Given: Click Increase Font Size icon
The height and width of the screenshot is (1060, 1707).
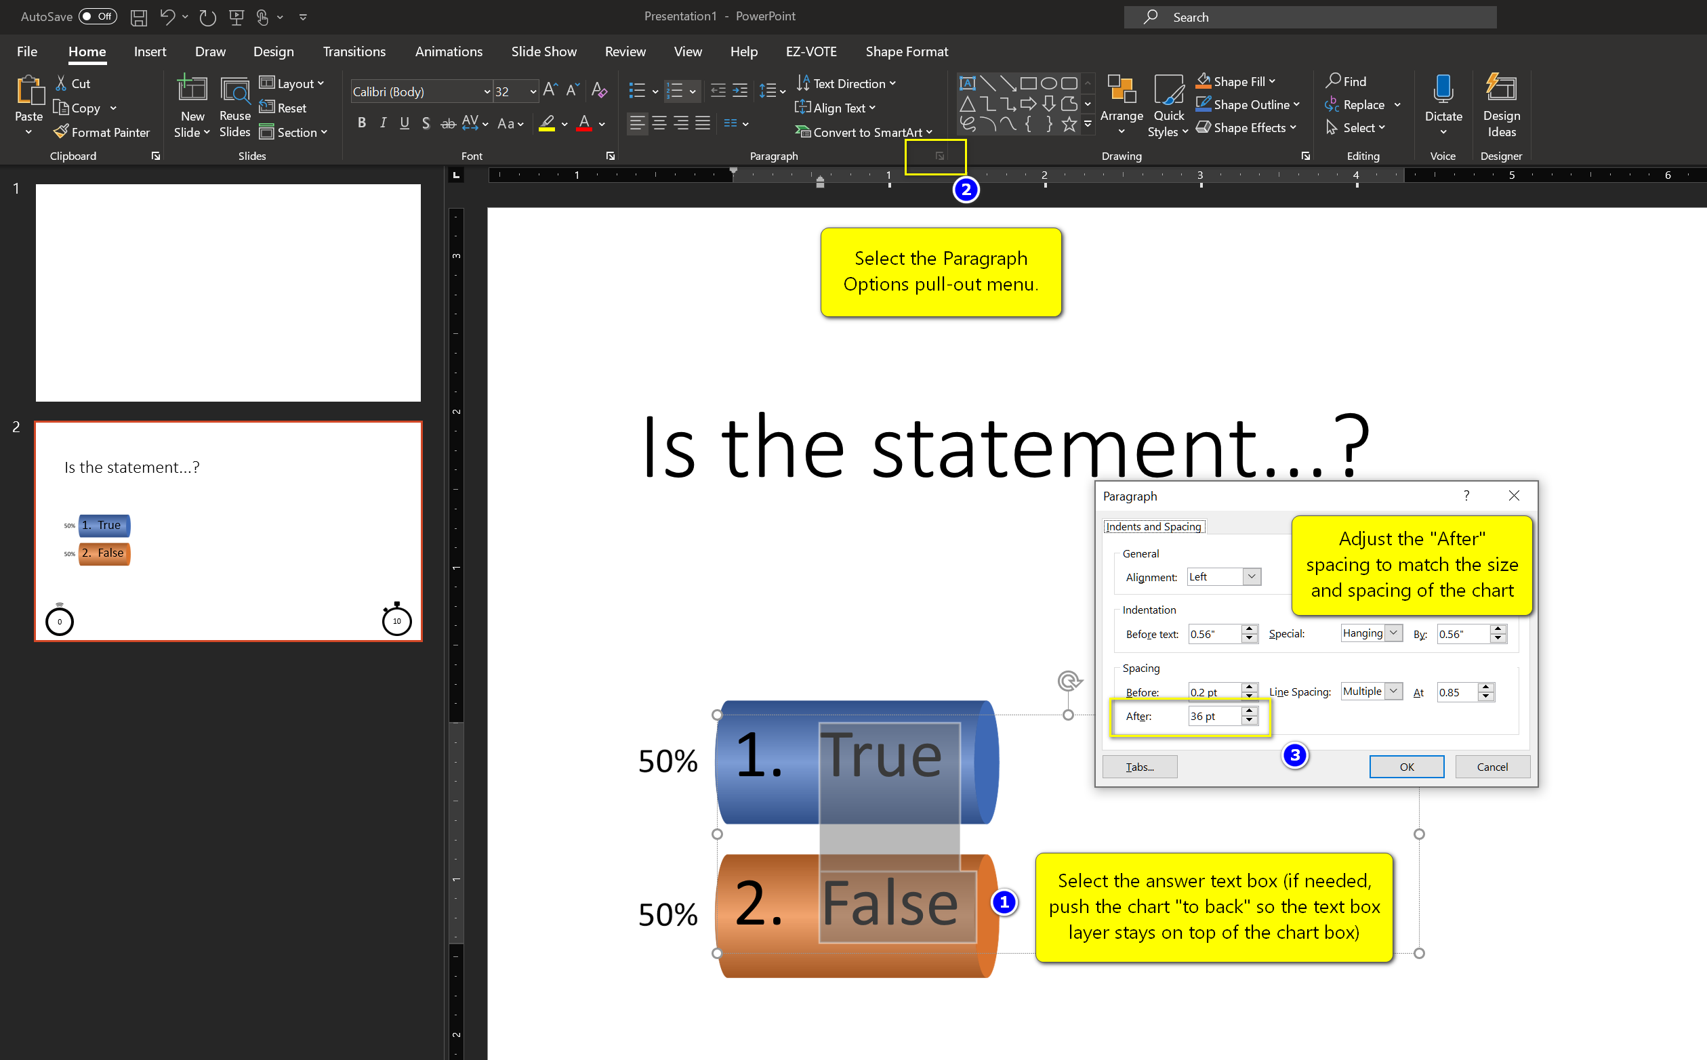Looking at the screenshot, I should coord(550,91).
